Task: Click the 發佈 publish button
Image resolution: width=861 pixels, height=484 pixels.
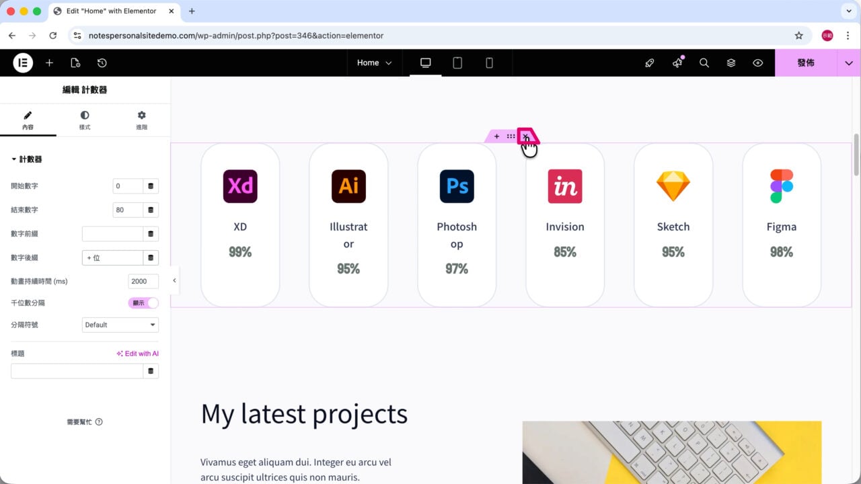Action: click(806, 63)
